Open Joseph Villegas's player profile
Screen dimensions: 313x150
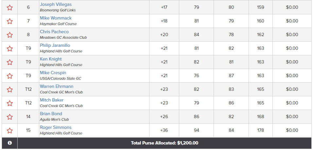click(x=56, y=4)
